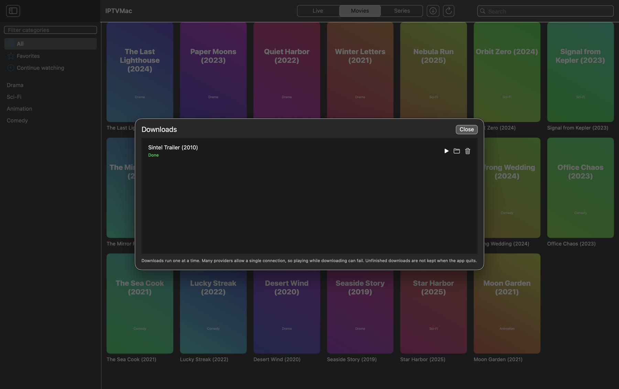Open the Favorites category

click(51, 56)
